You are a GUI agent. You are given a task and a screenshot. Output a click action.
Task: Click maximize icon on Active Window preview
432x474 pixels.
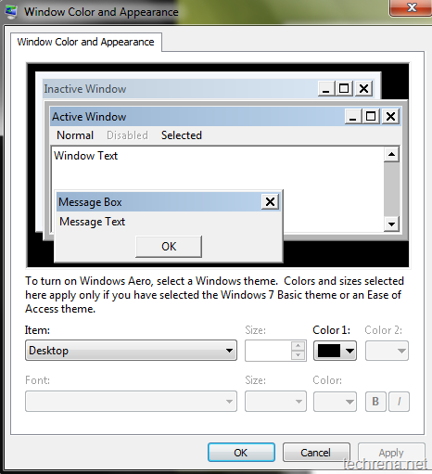(x=371, y=117)
